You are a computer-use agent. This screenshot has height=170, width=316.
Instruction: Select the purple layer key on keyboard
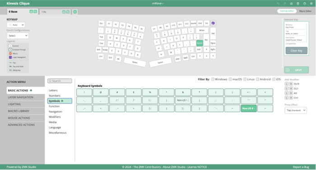213,23
